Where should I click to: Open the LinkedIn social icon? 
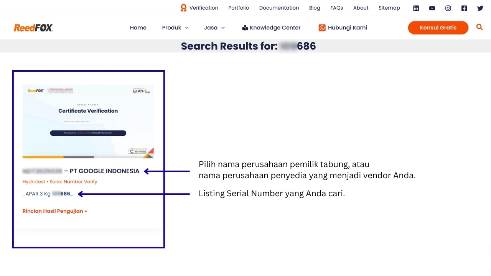(x=416, y=8)
